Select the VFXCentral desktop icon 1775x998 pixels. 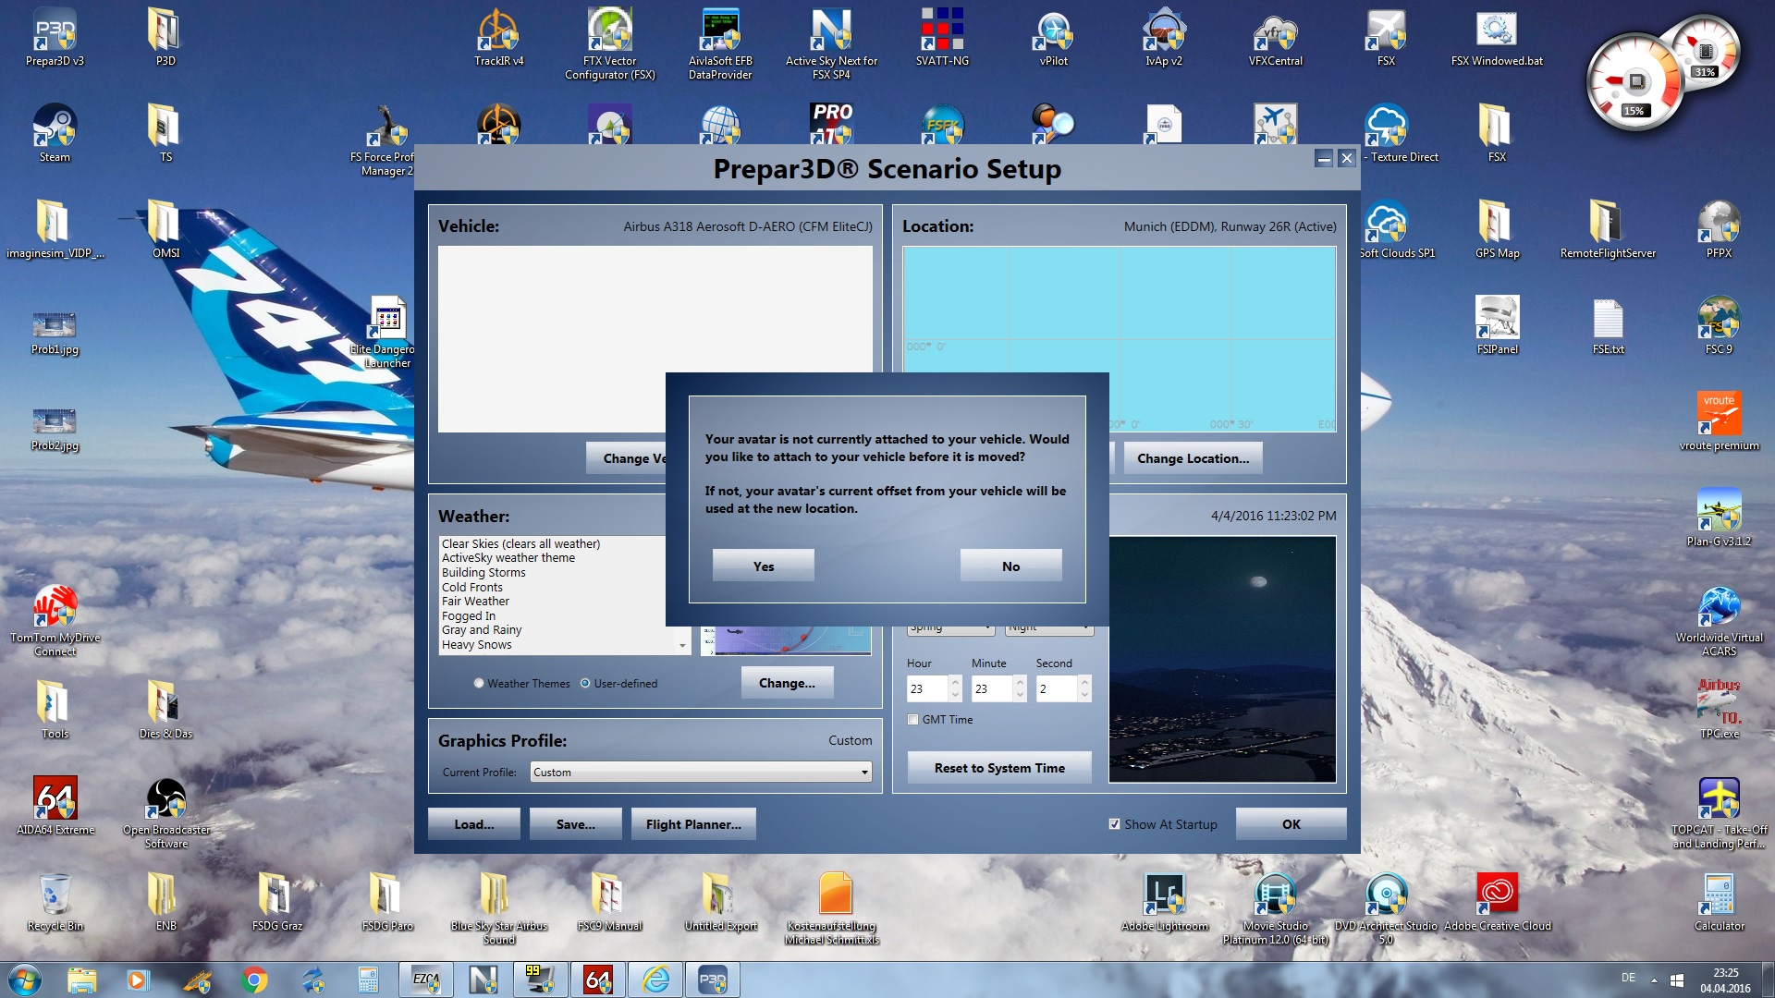[x=1275, y=37]
